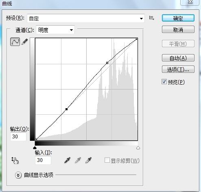Click the 输出 output value field

click(18, 137)
